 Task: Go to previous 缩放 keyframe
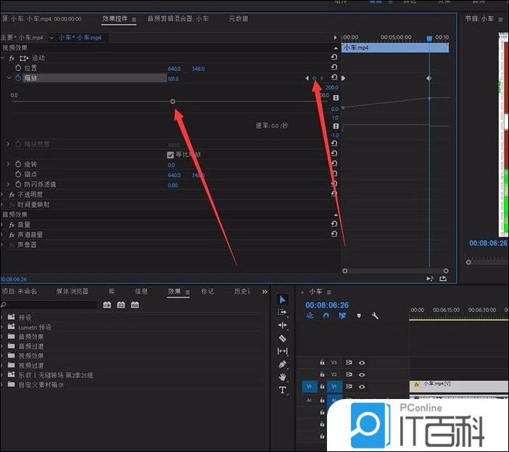[x=307, y=78]
